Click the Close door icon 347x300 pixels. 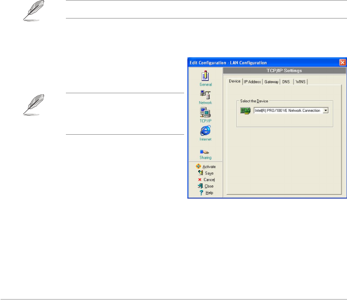tap(200, 186)
